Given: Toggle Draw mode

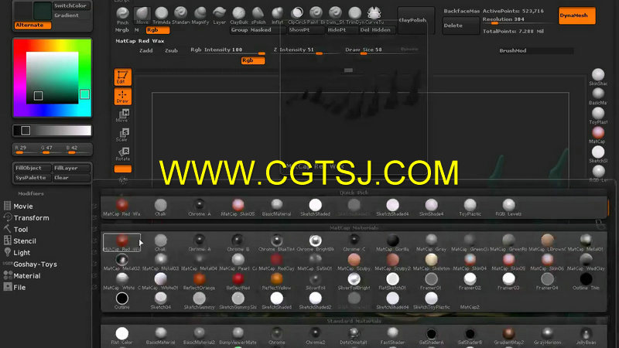Looking at the screenshot, I should 122,96.
